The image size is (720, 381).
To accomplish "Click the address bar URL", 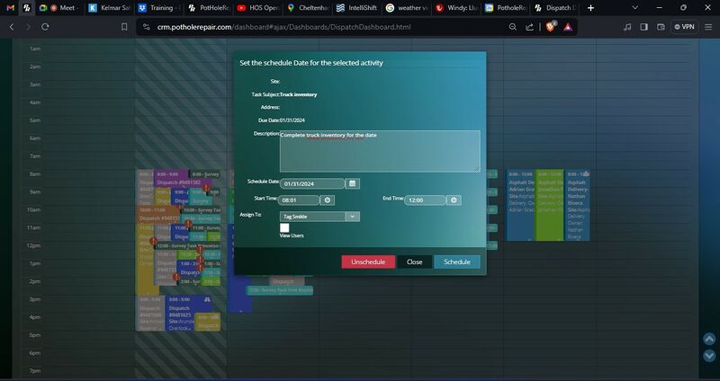I will (283, 27).
